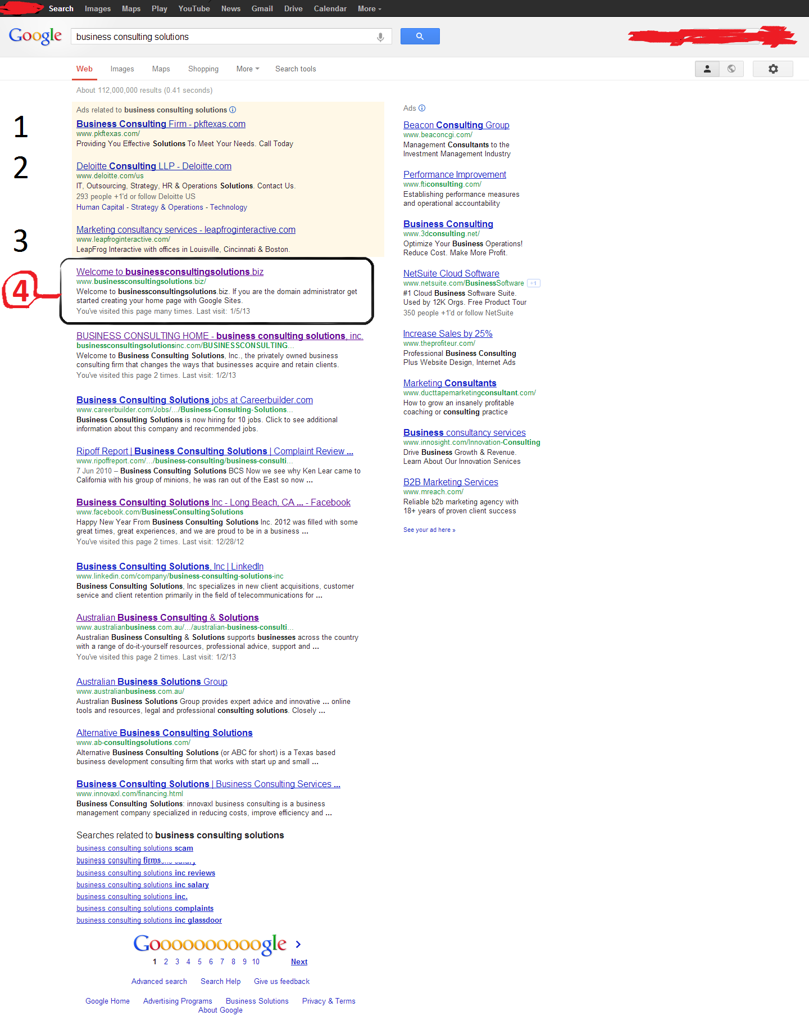The image size is (809, 1025).
Task: Open News from the top bar
Action: [x=230, y=8]
